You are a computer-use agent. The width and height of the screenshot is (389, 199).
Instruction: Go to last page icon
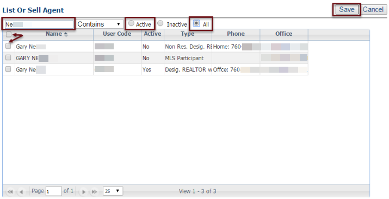click(x=94, y=191)
